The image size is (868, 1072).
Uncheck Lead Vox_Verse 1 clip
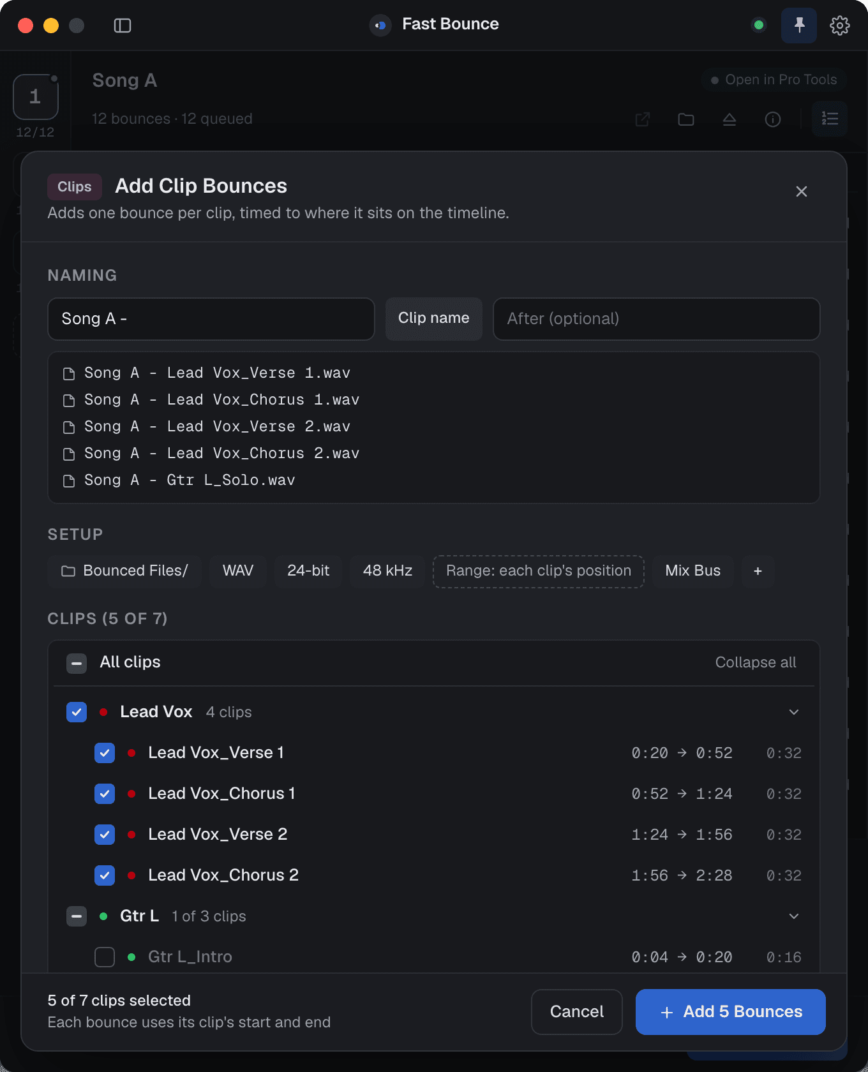[105, 753]
